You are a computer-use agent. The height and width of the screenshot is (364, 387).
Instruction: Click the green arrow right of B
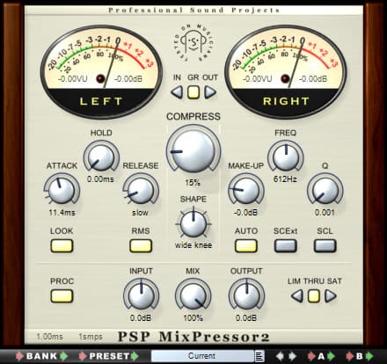point(369,356)
